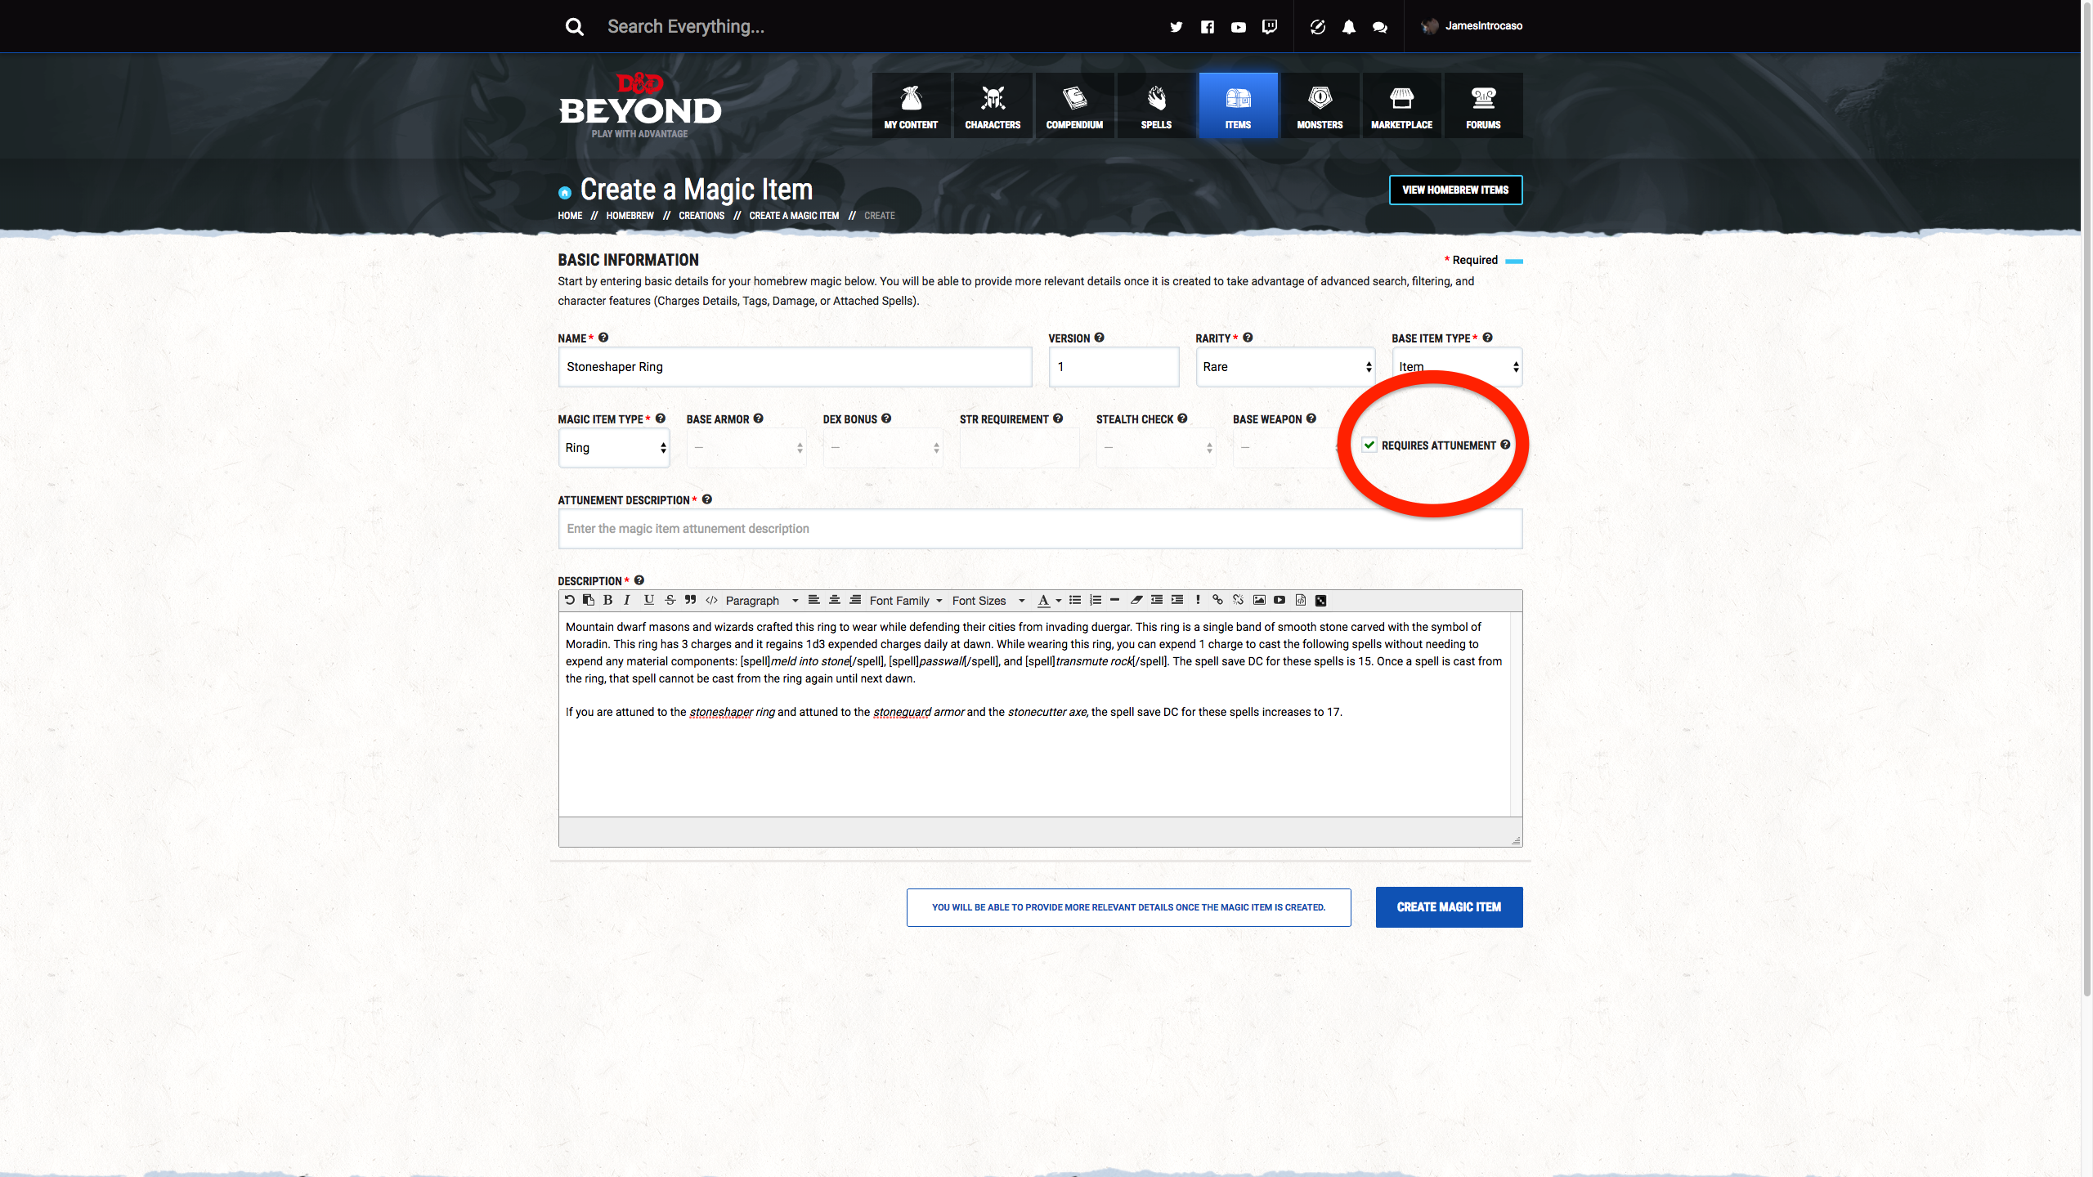Click the Name field containing Stoneshaper Ring
Viewport: 2093px width, 1177px height.
[x=795, y=367]
